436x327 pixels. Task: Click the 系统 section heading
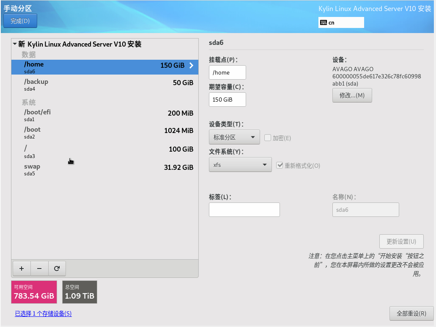[x=29, y=102]
